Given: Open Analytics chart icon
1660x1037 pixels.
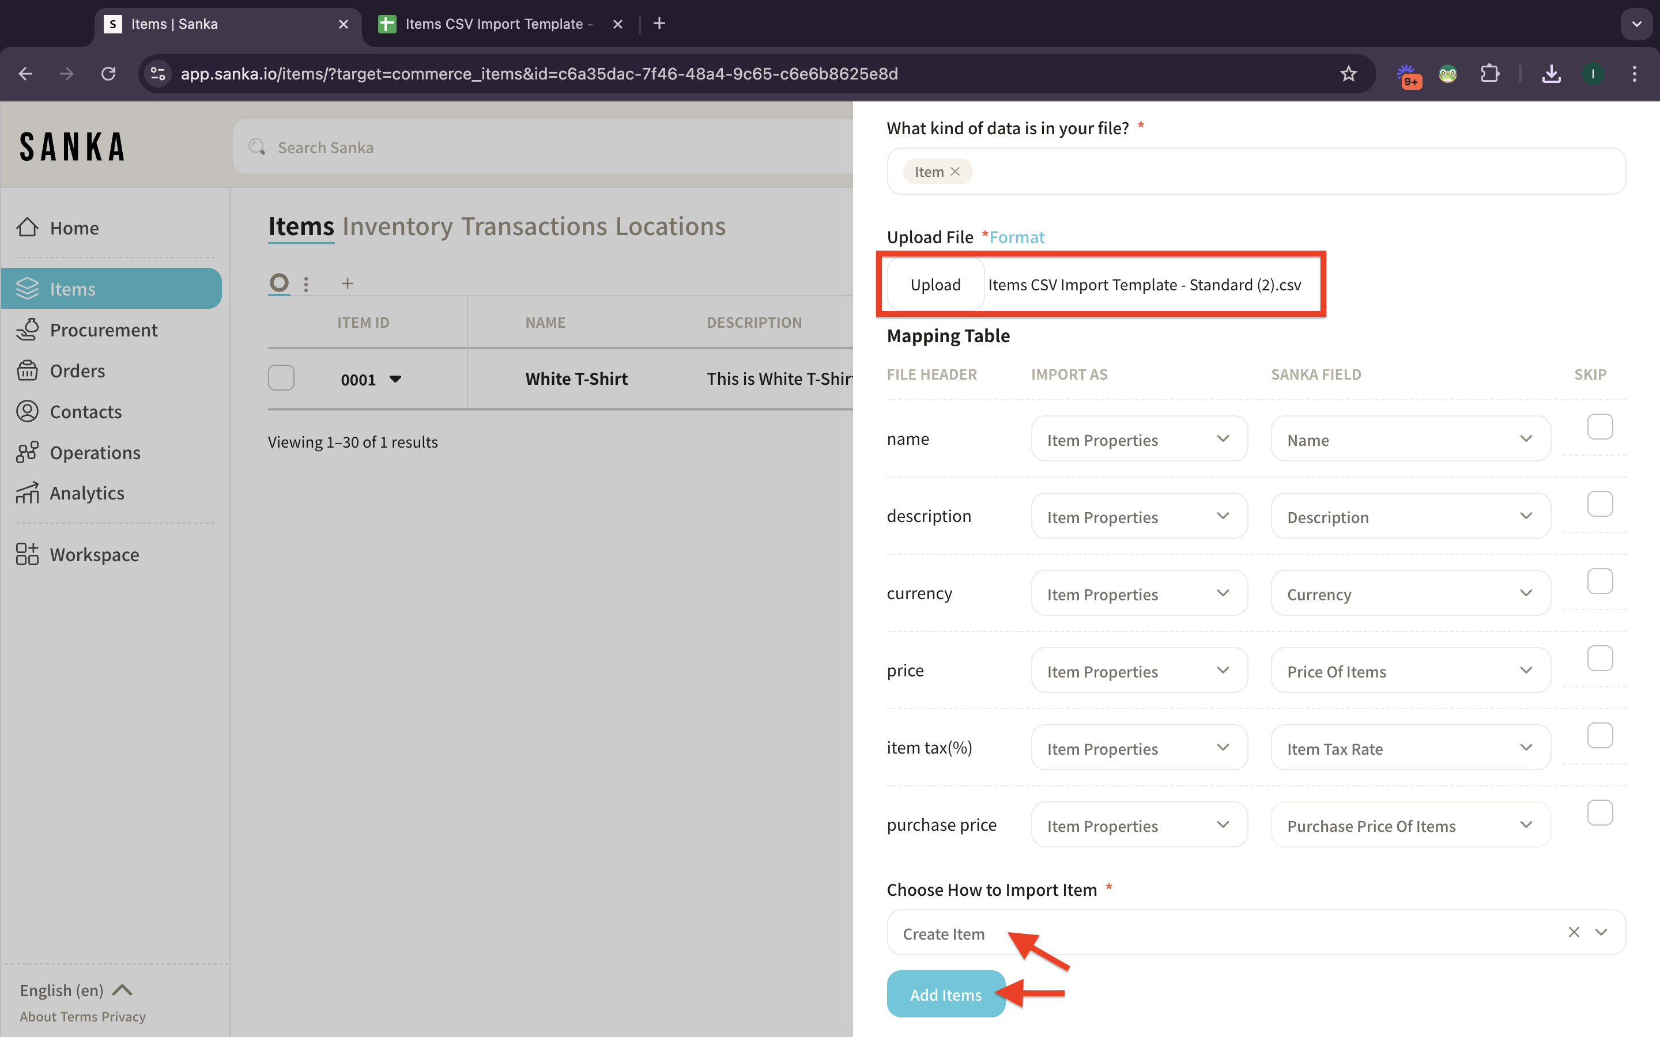Looking at the screenshot, I should 28,493.
